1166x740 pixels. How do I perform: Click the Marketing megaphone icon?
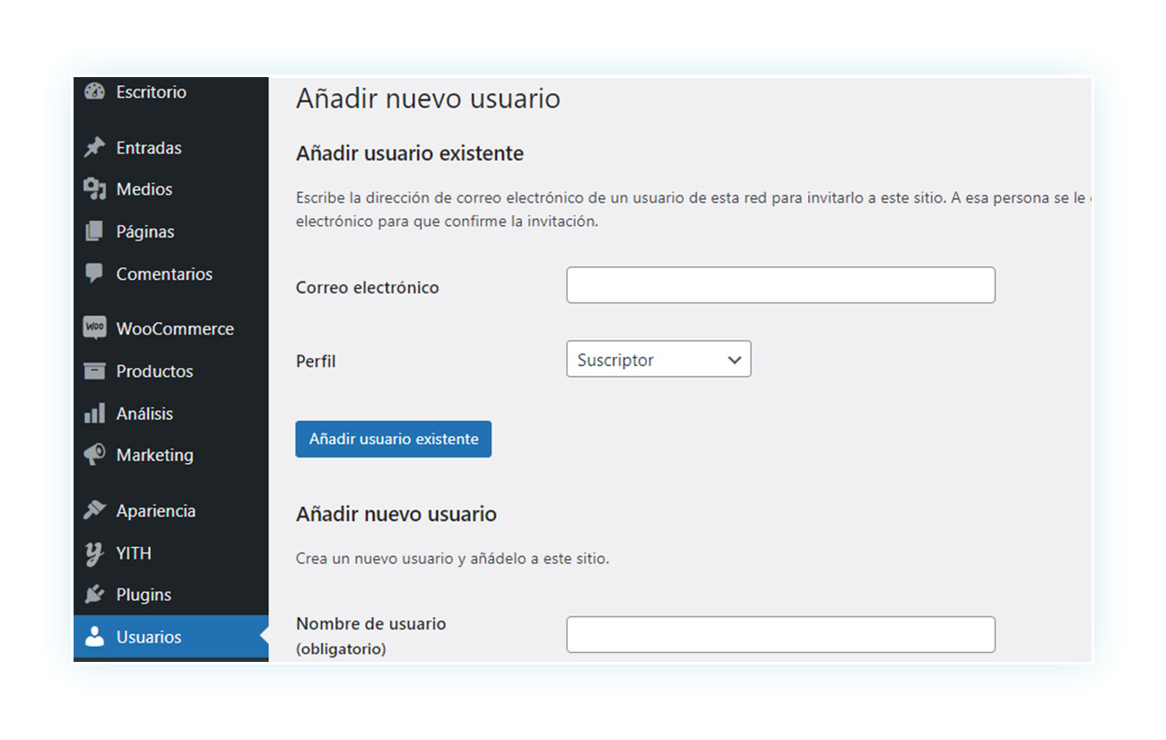(x=94, y=455)
